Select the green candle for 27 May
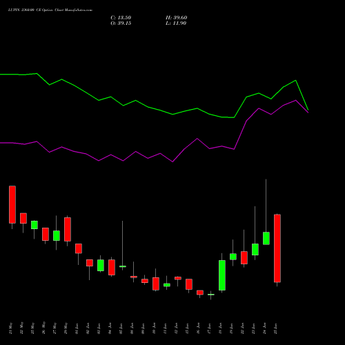The height and width of the screenshot is (345, 345). 57,236
